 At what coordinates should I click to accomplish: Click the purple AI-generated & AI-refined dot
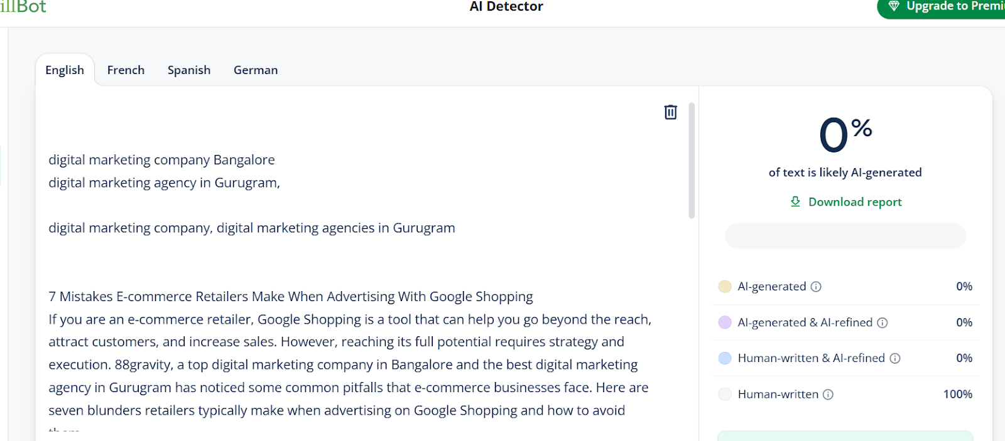click(x=725, y=322)
